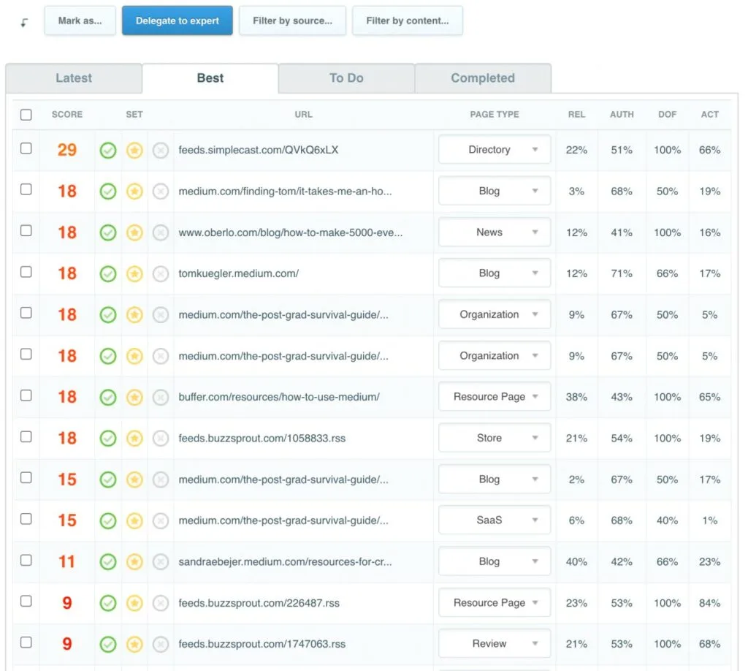The height and width of the screenshot is (671, 748).
Task: Open Directory page type dropdown
Action: click(495, 150)
